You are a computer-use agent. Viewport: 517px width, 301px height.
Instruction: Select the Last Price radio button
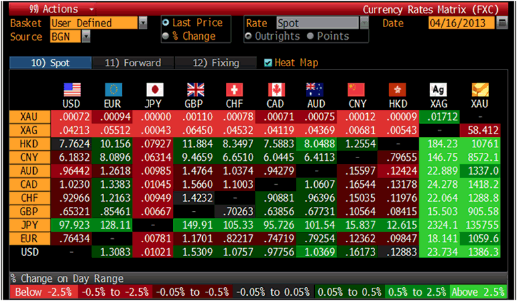[x=166, y=23]
